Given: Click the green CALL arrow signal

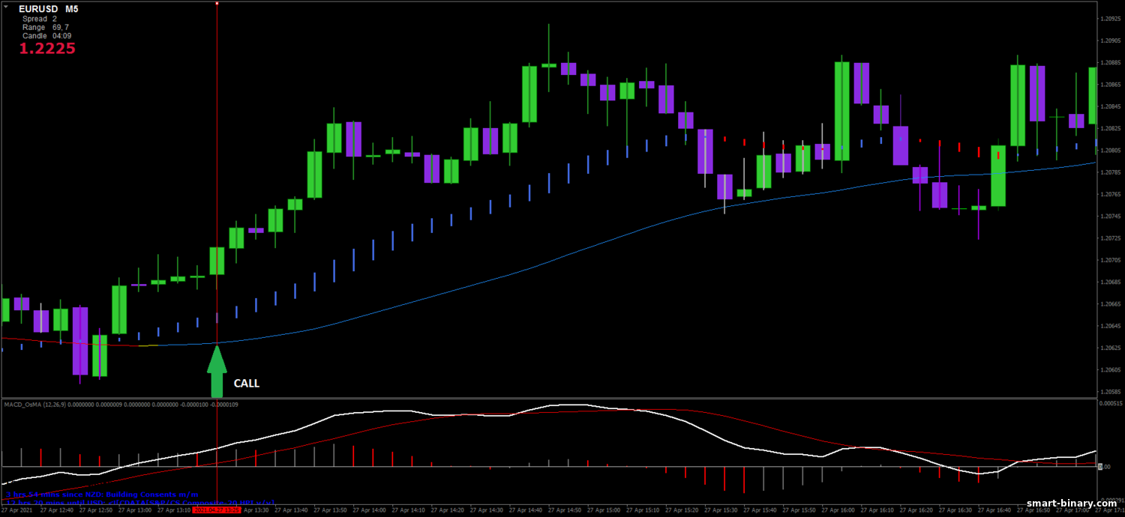Looking at the screenshot, I should (x=217, y=372).
